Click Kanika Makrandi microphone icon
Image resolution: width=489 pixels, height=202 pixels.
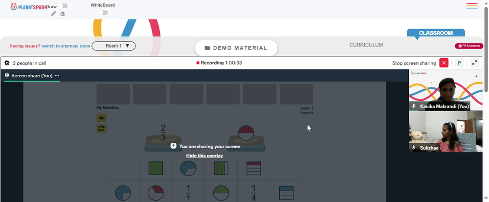coord(414,106)
